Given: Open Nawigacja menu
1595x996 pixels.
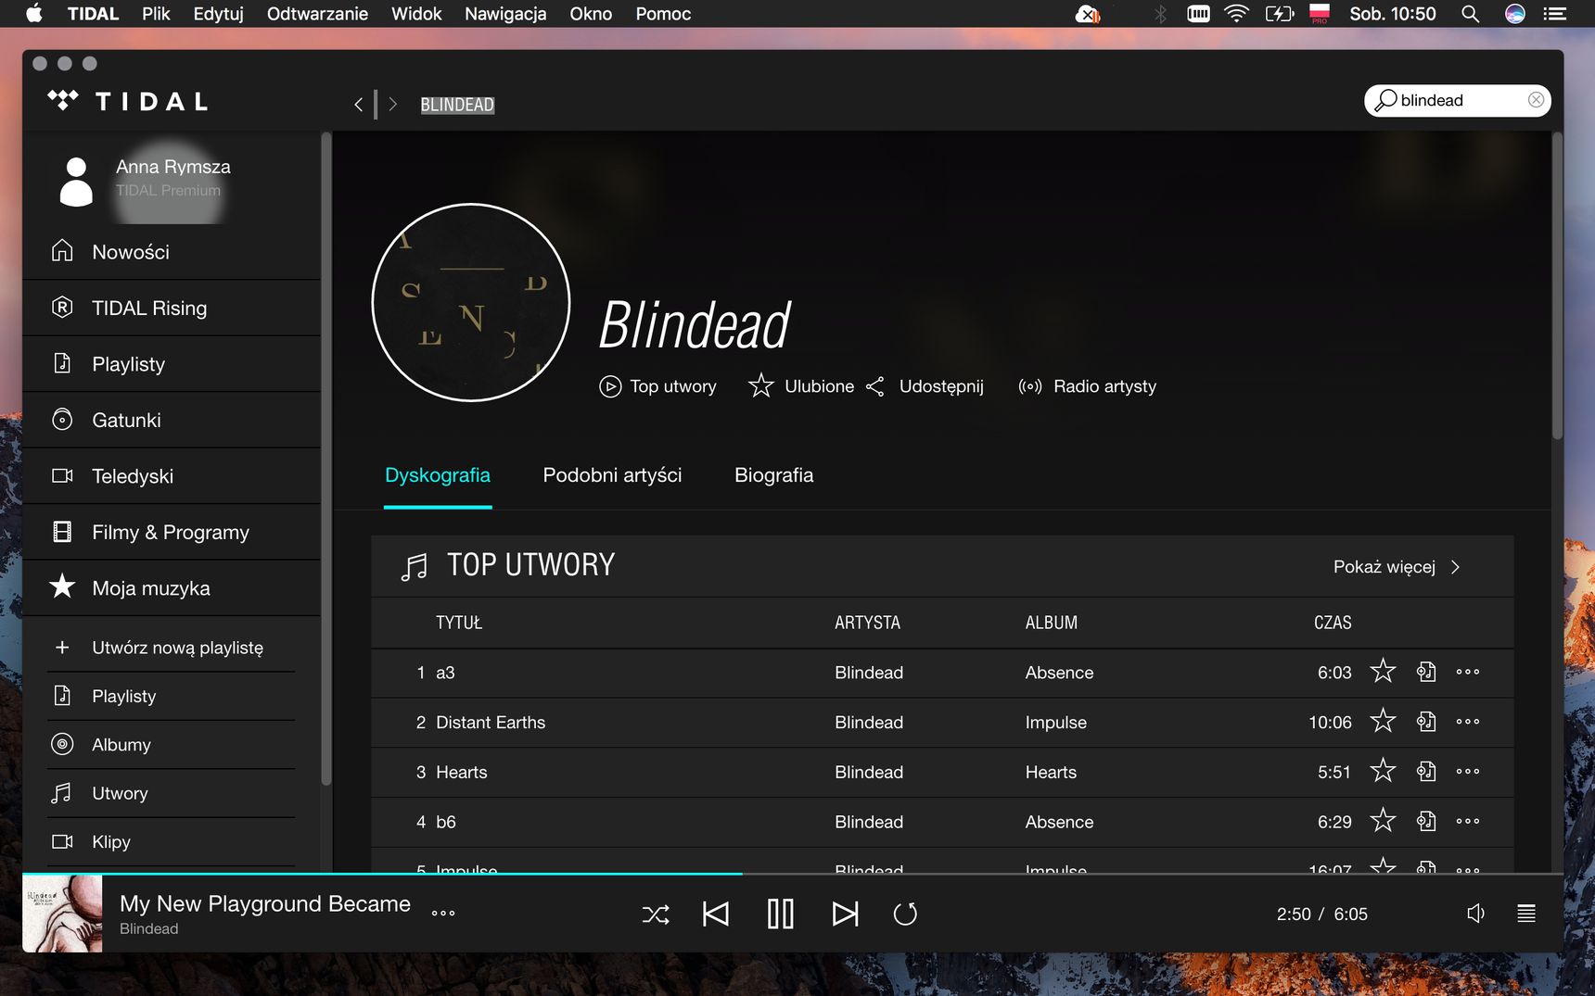Looking at the screenshot, I should point(505,14).
